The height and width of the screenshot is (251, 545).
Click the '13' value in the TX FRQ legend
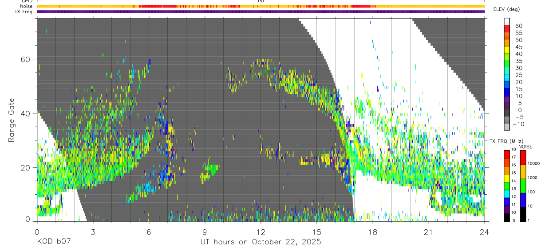tap(513, 189)
